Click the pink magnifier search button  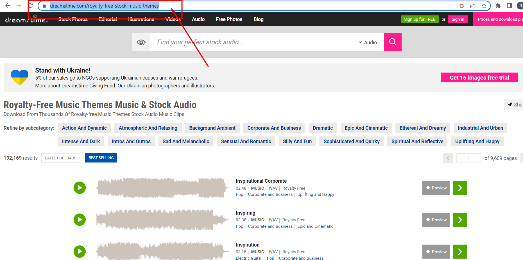[393, 42]
